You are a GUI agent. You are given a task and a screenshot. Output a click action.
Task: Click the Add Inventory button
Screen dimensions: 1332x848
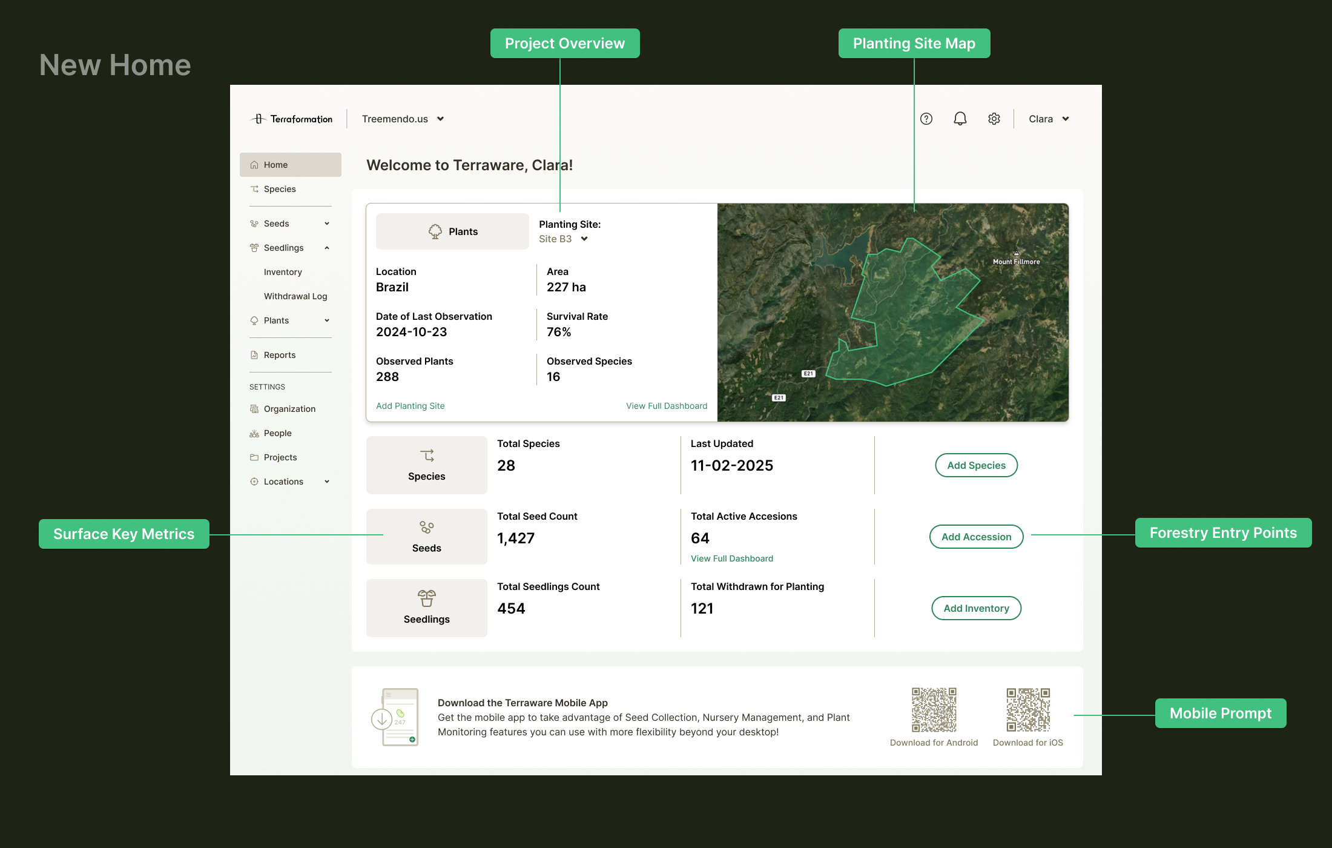click(976, 608)
